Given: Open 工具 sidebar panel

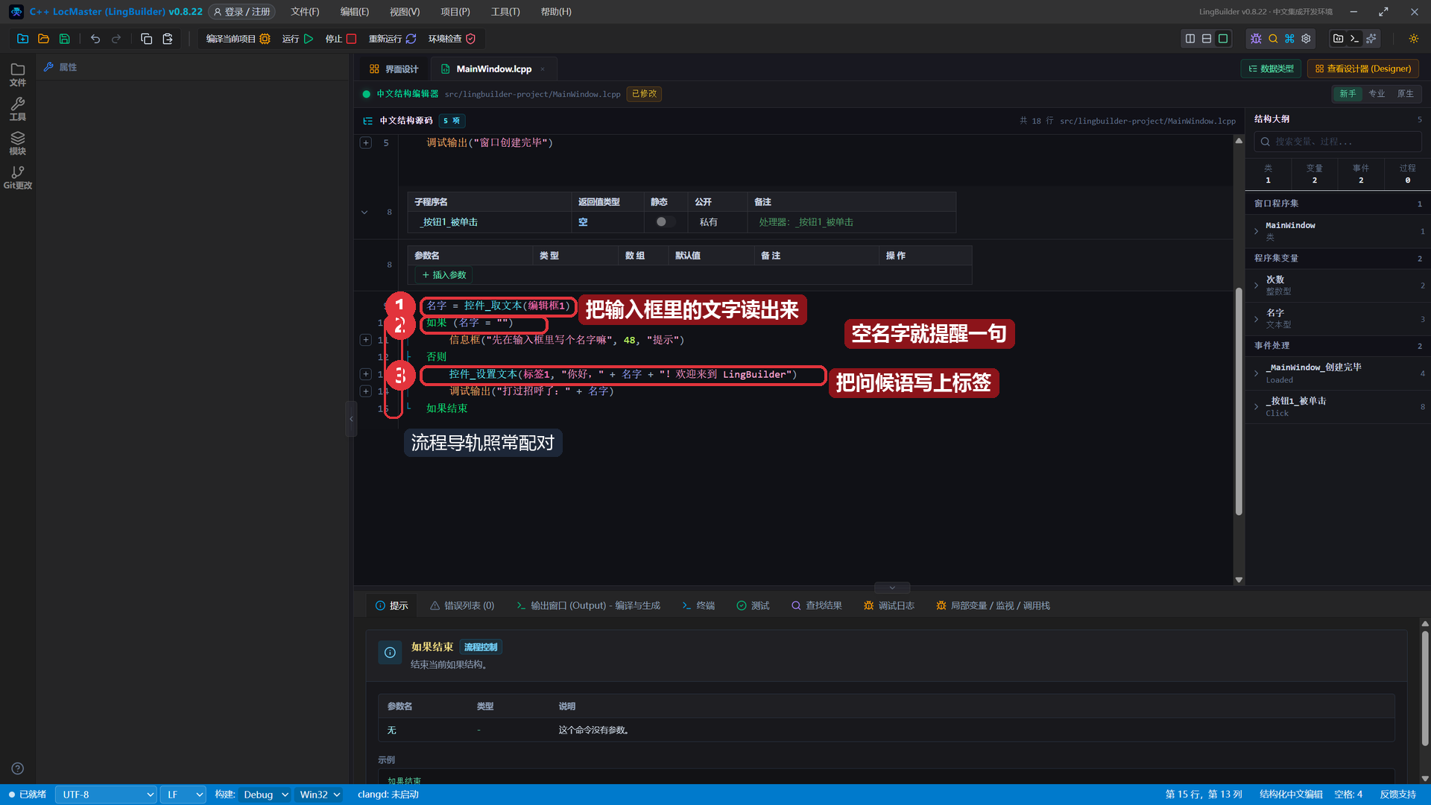Looking at the screenshot, I should click(17, 109).
